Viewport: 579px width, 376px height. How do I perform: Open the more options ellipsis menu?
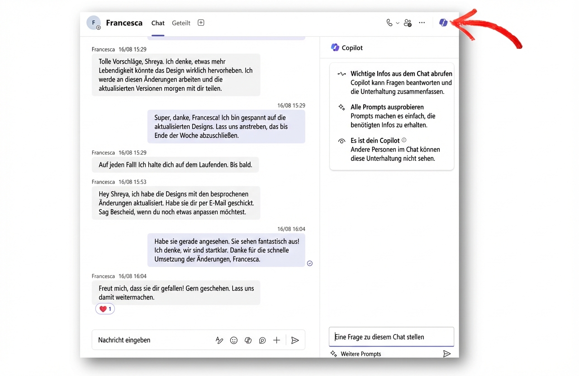click(x=422, y=22)
